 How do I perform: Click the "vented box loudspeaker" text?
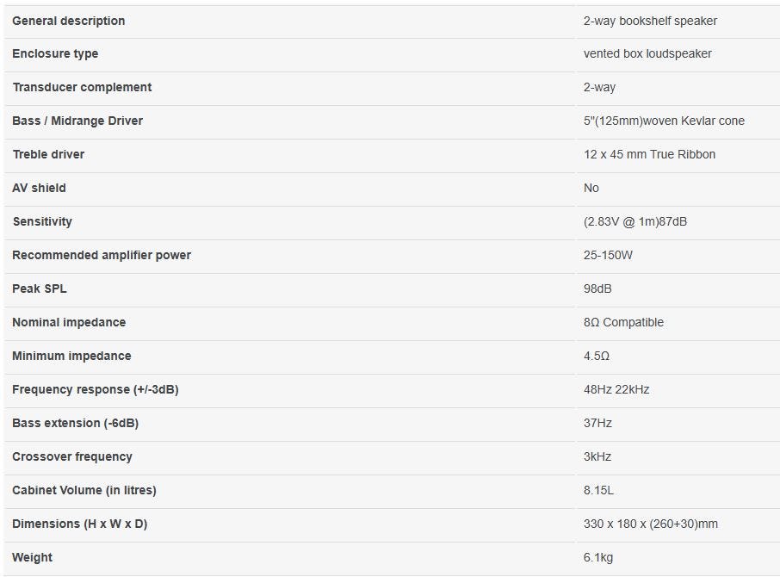pyautogui.click(x=647, y=53)
